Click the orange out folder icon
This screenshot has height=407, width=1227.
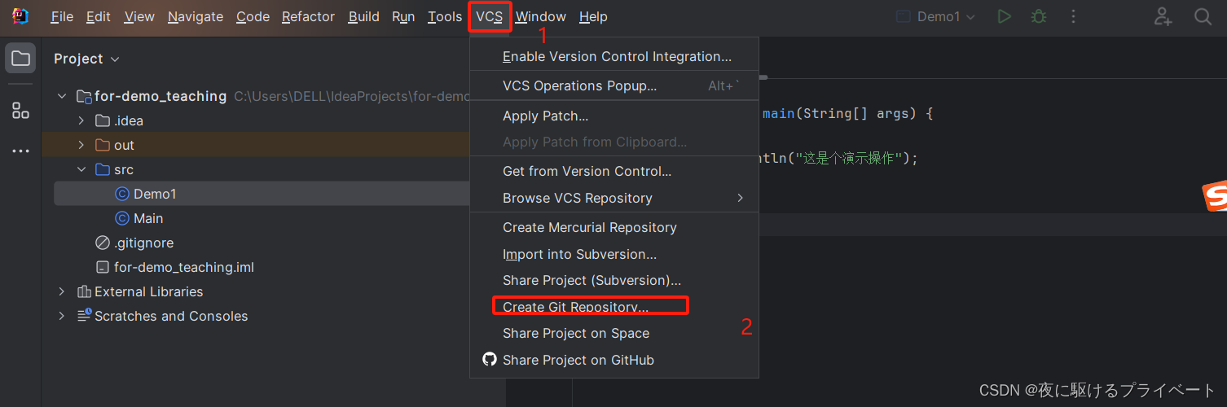[103, 145]
